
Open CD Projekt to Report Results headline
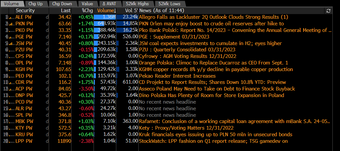click(x=212, y=82)
